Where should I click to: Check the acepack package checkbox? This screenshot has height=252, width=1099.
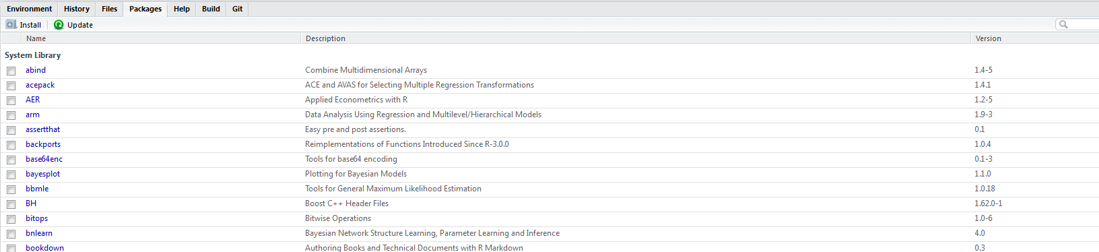pyautogui.click(x=11, y=86)
